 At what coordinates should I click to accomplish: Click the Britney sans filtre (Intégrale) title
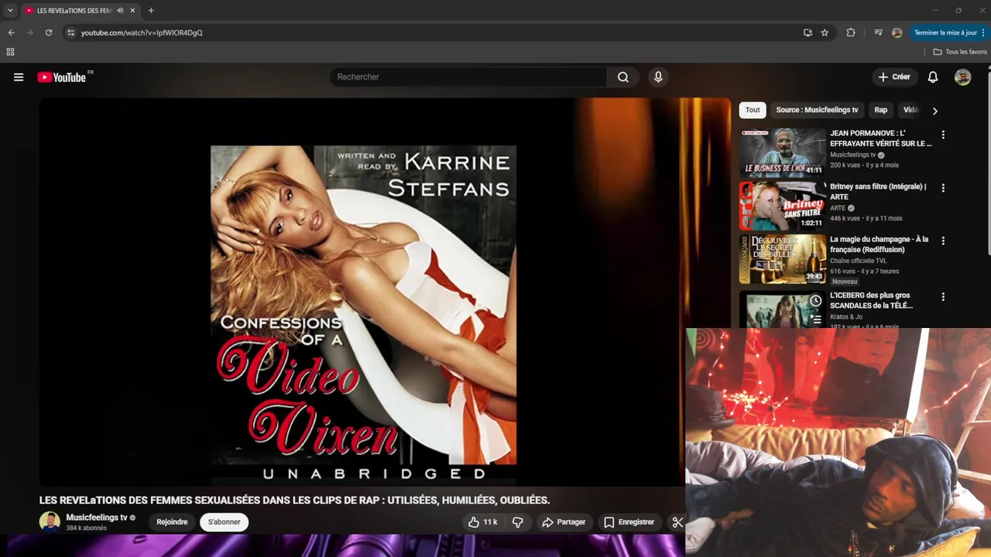[x=878, y=191]
